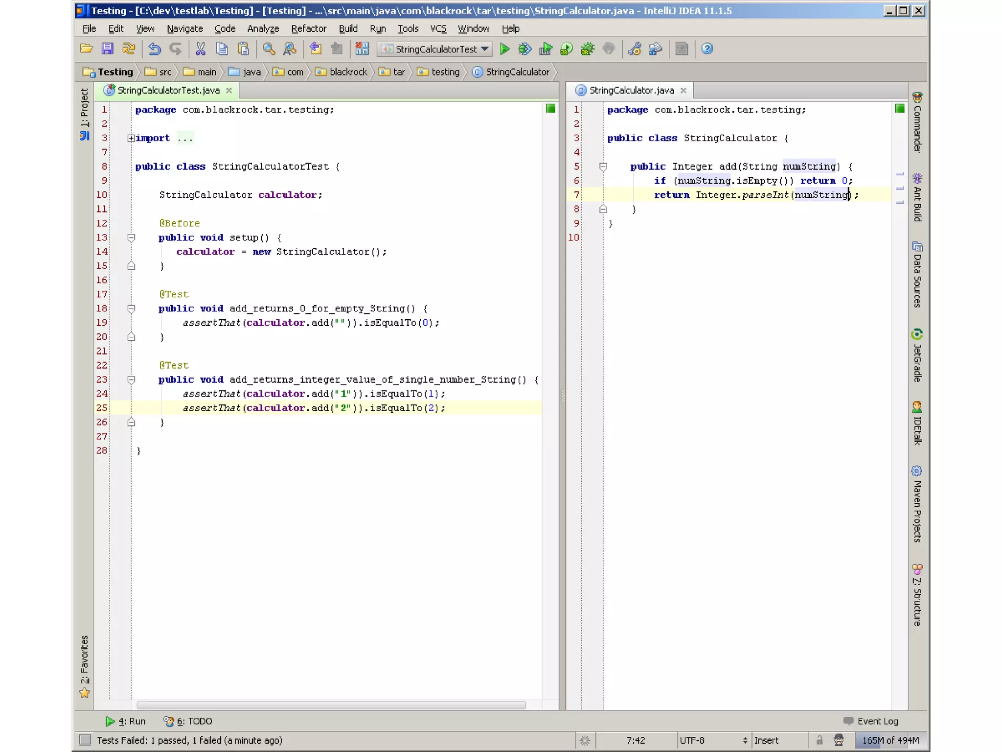Click the memory usage indicator 165M of 494M
Screen dimensions: 1002x752
pyautogui.click(x=890, y=740)
